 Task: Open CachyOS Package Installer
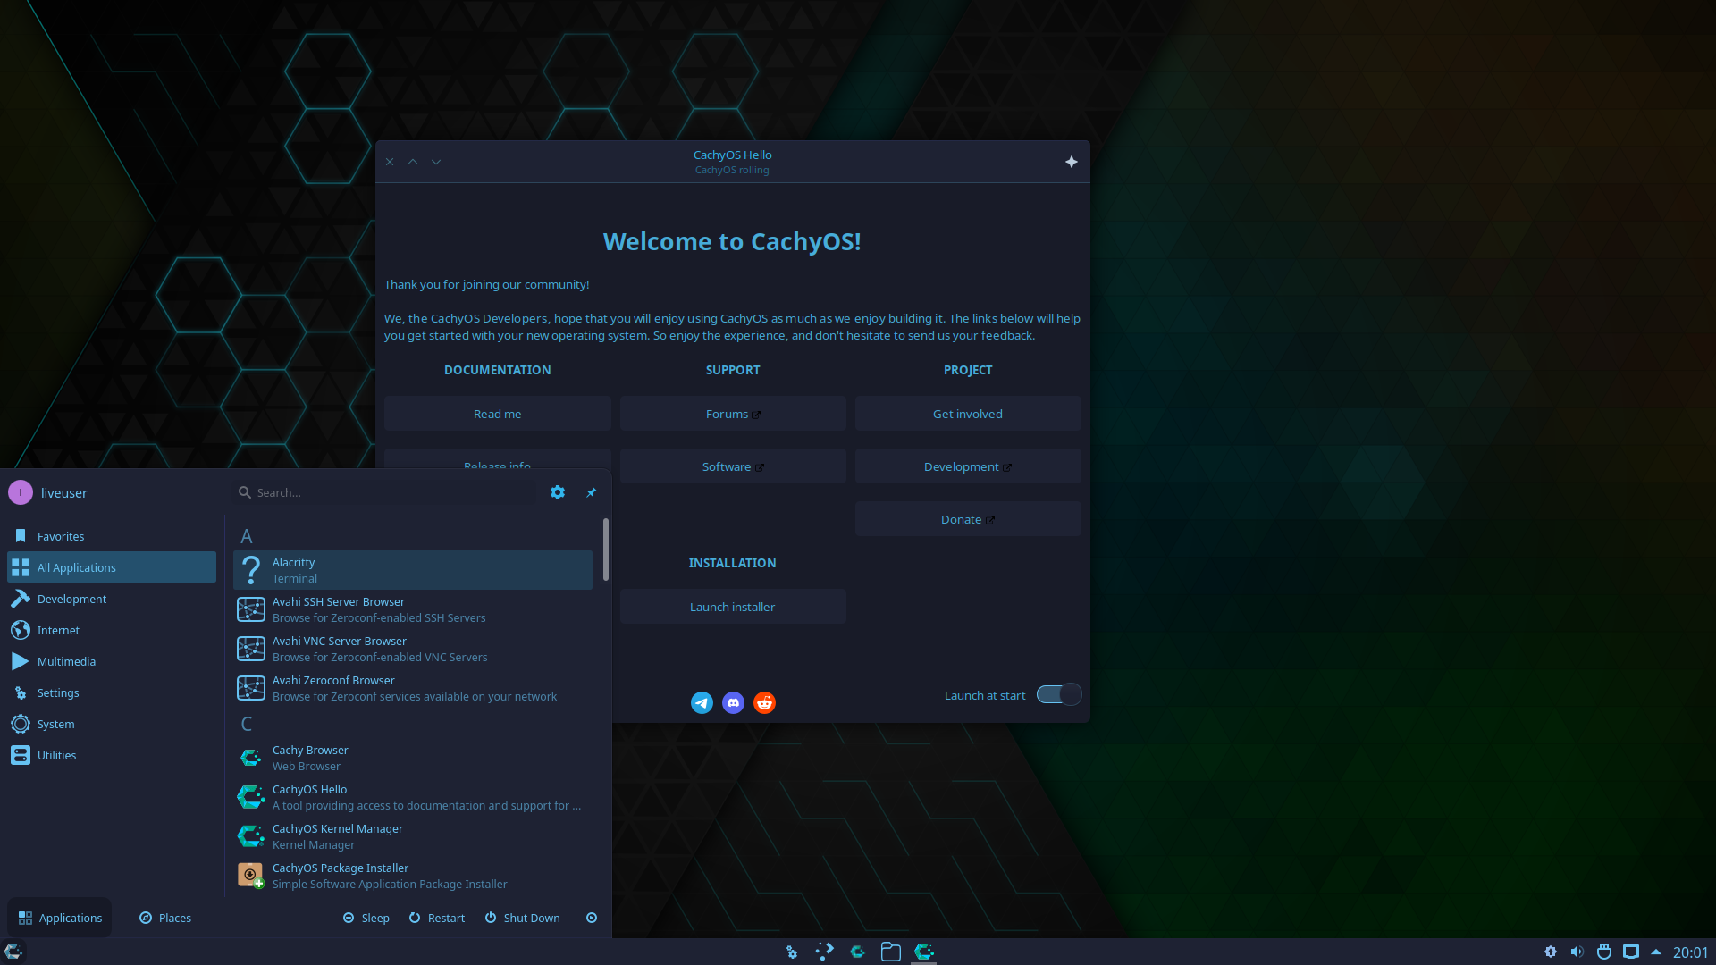[x=340, y=875]
